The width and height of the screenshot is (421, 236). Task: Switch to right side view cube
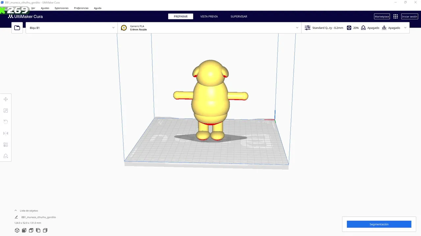(45, 230)
